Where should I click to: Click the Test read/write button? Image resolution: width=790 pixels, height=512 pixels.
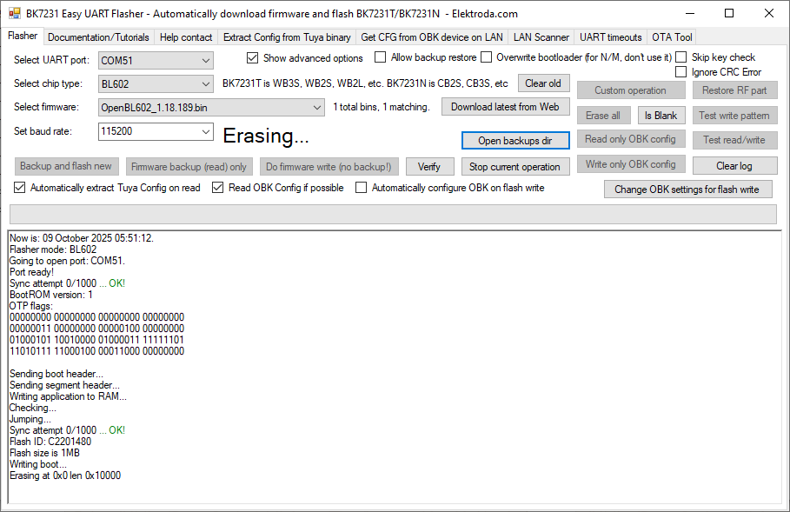coord(734,140)
